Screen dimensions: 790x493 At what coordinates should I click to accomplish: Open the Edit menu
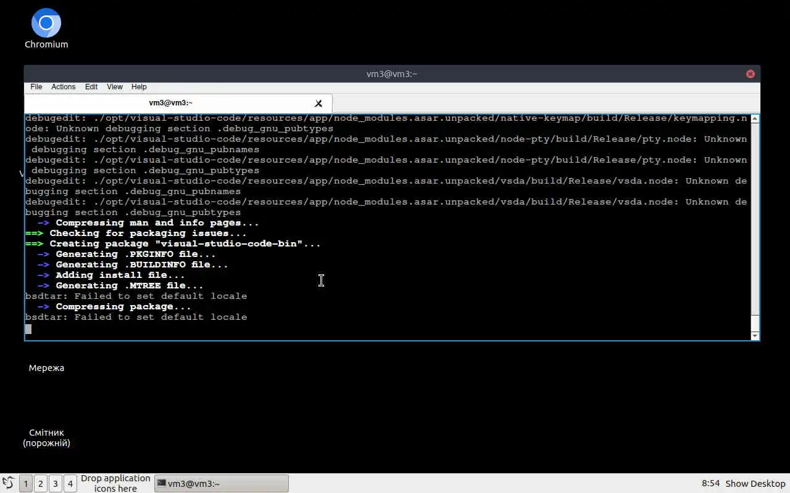point(91,87)
